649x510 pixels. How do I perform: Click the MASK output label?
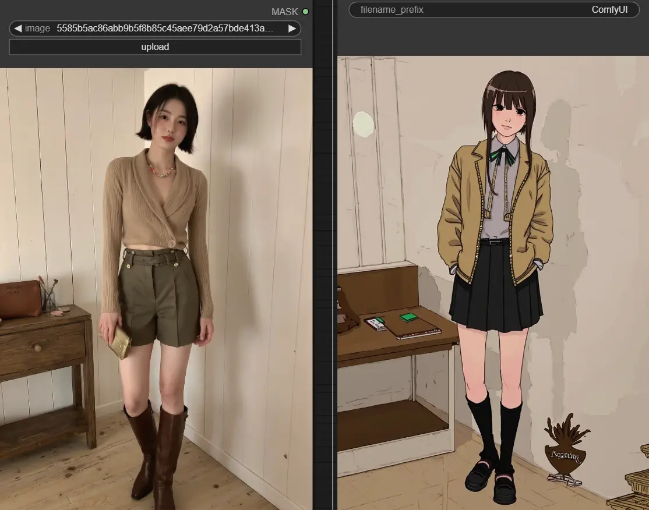point(284,12)
